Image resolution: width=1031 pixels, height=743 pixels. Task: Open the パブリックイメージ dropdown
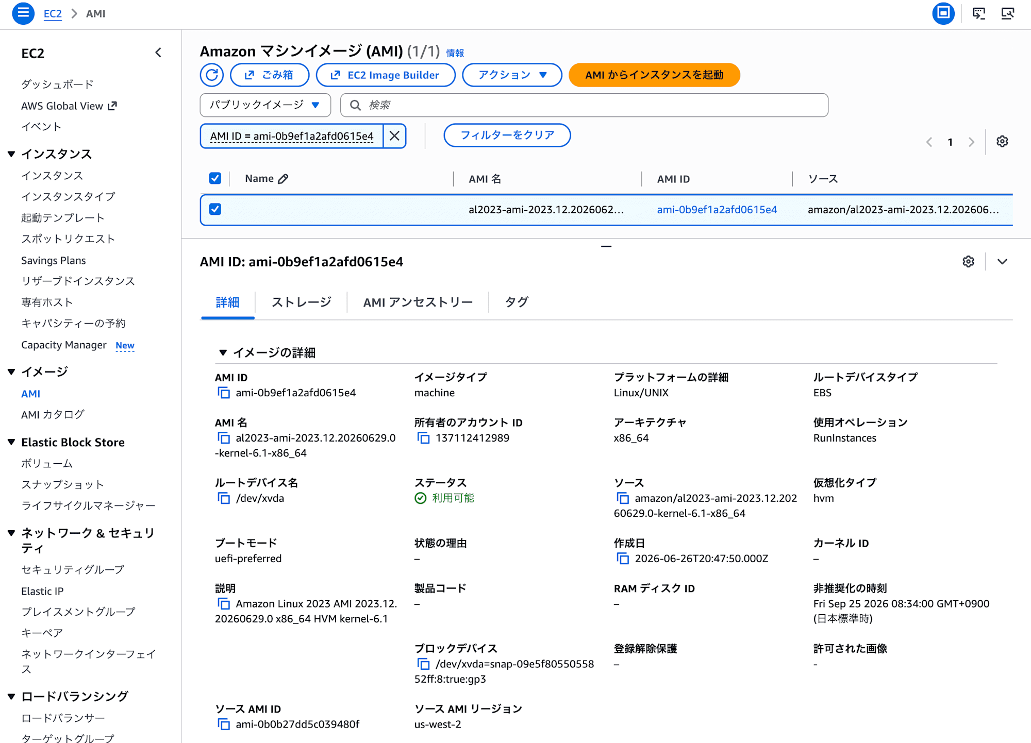[265, 105]
